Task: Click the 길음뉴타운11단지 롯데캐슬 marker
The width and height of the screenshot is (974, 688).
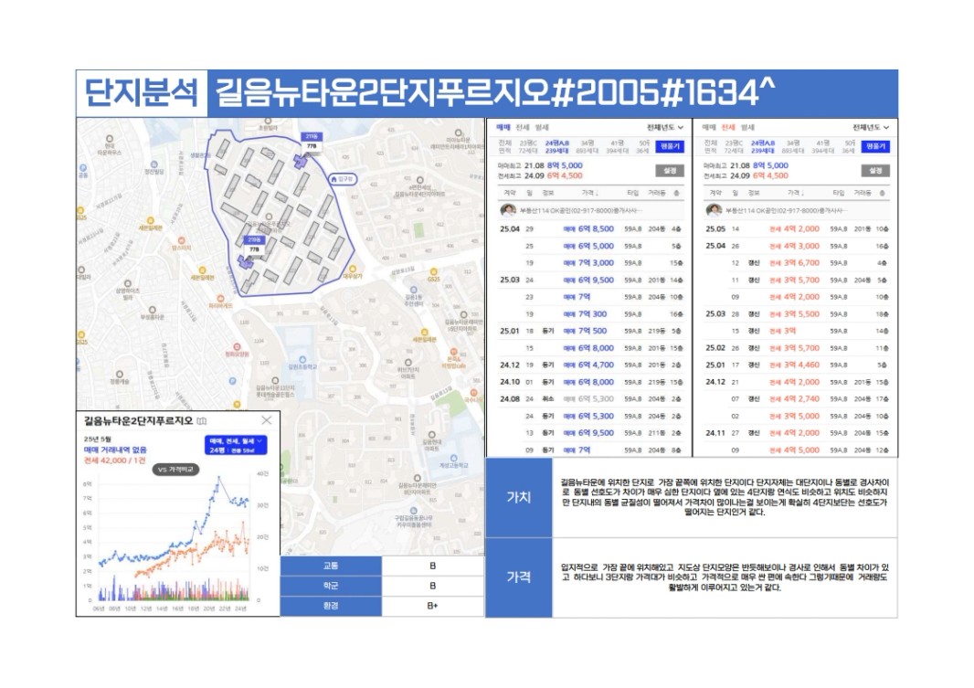Action: tap(275, 386)
